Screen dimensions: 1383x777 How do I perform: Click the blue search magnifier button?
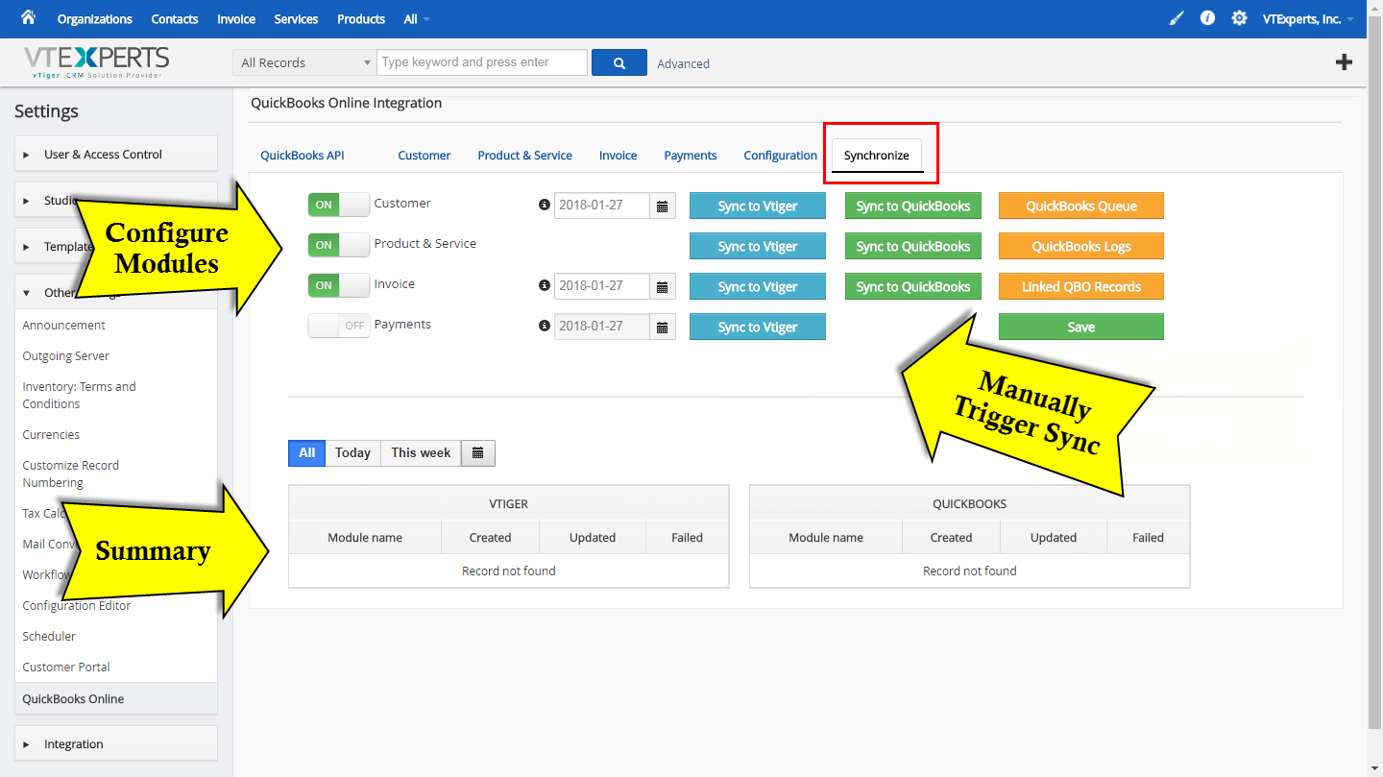point(619,62)
